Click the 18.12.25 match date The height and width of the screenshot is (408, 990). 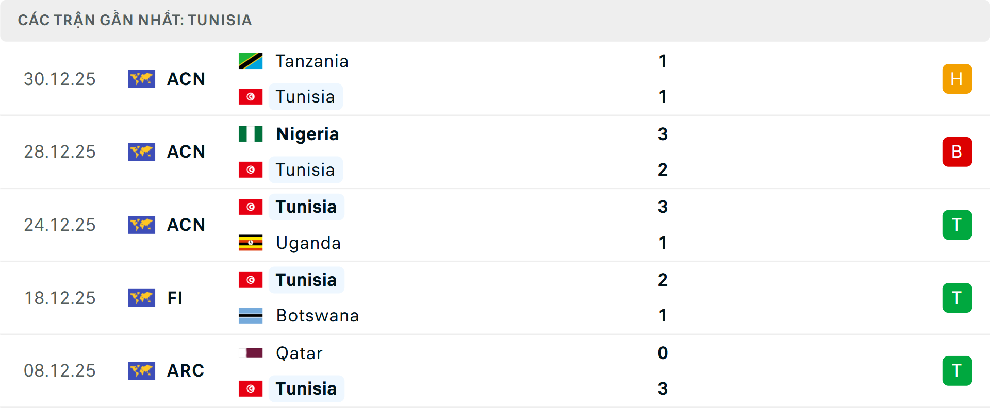[x=60, y=298]
